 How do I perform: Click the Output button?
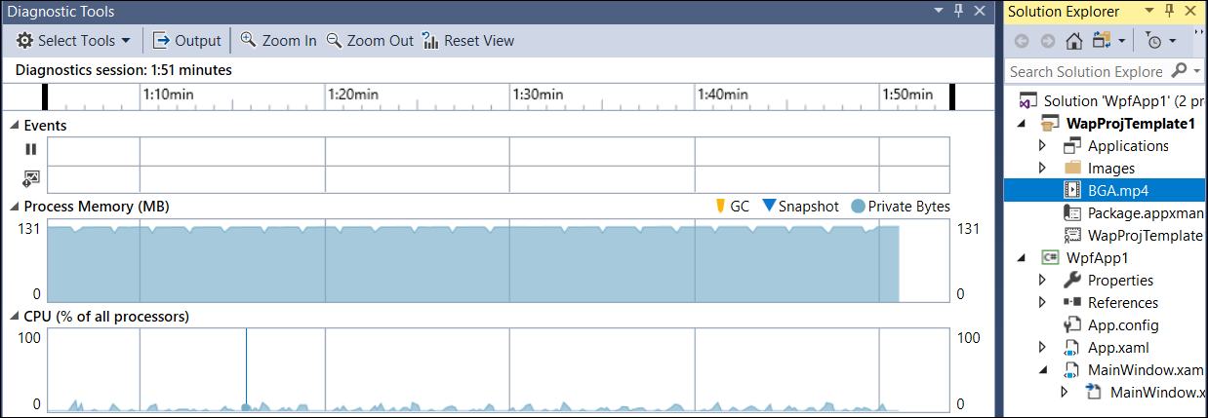(187, 41)
